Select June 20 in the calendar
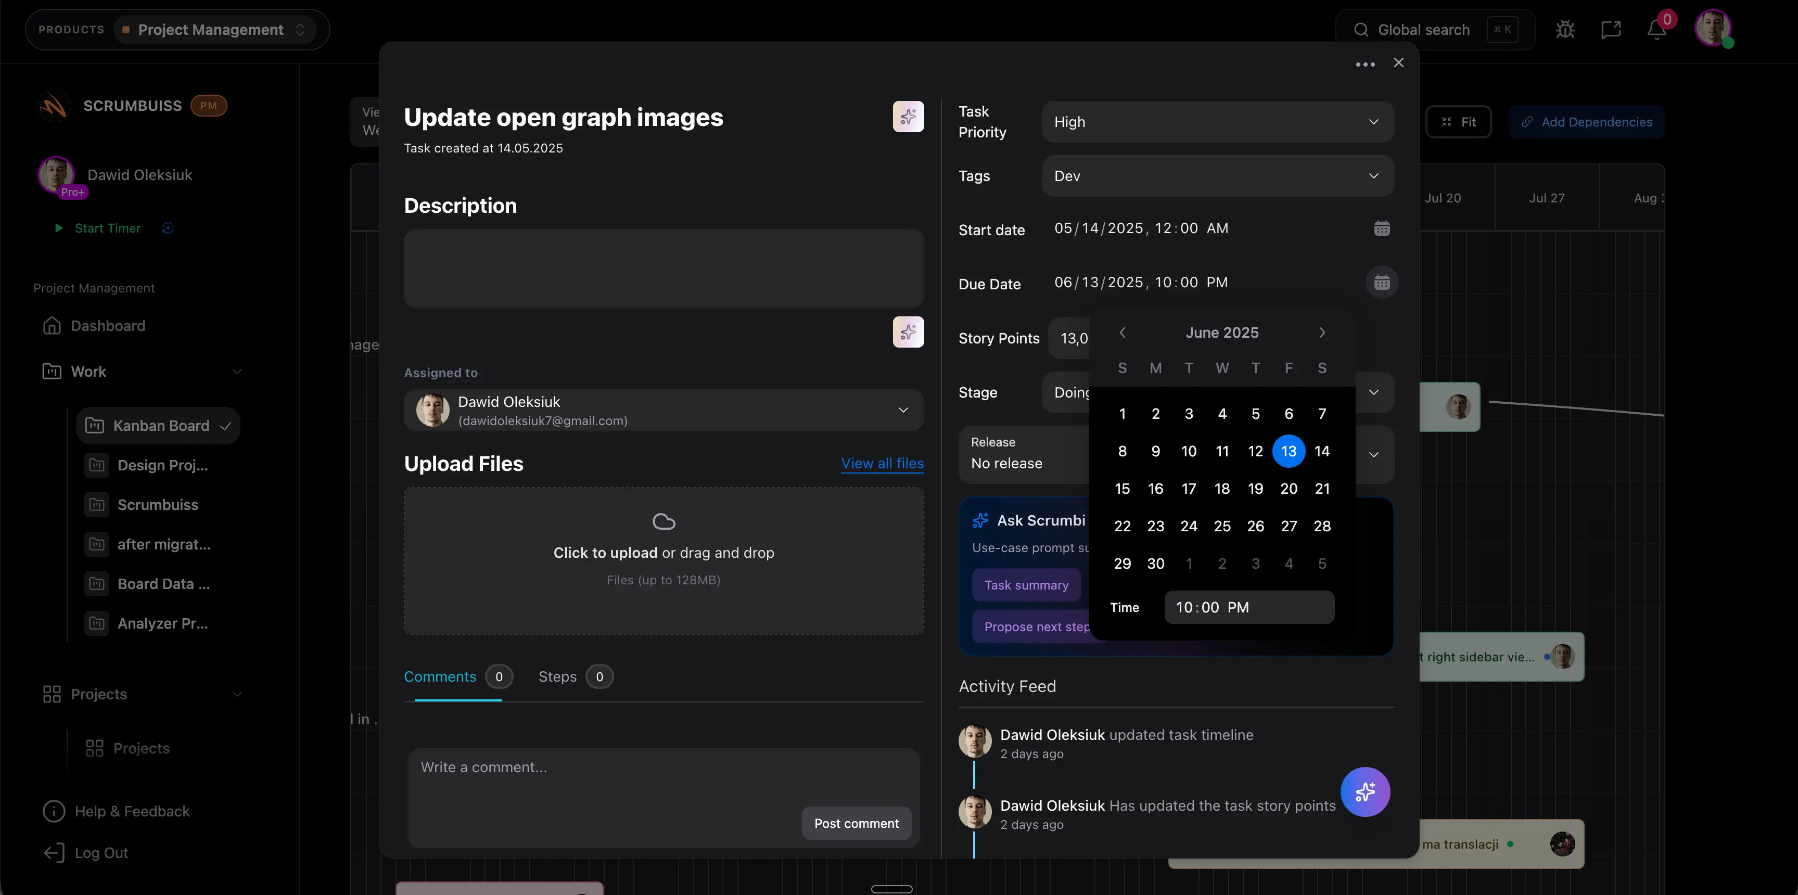Image resolution: width=1798 pixels, height=895 pixels. click(1289, 489)
